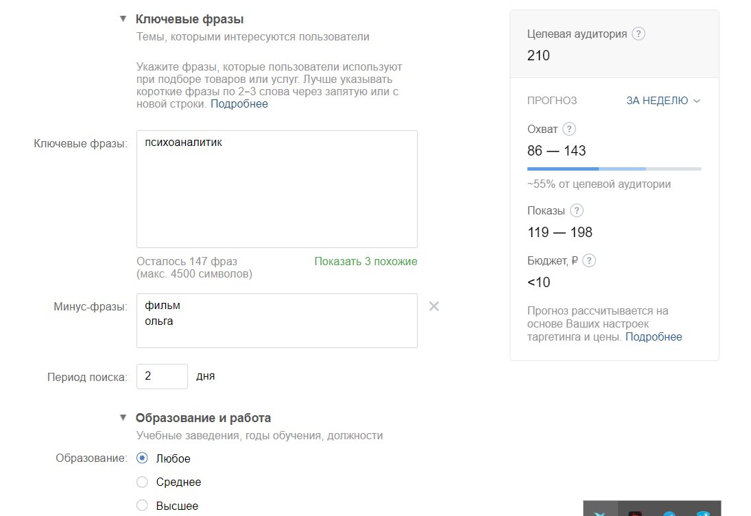Select the Среднее education radio button
The image size is (751, 516).
142,482
